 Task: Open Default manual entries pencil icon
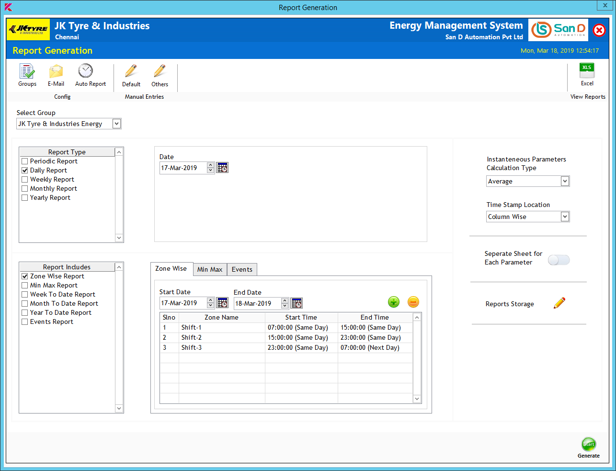(131, 71)
